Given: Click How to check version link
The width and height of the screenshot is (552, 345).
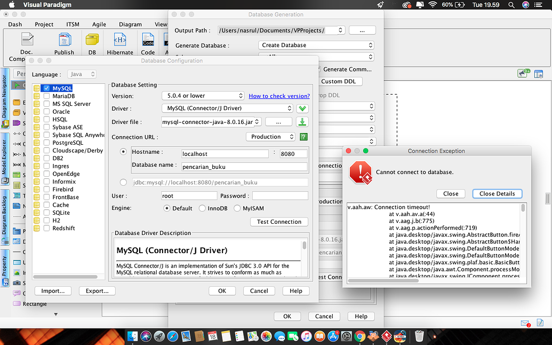Looking at the screenshot, I should [279, 96].
